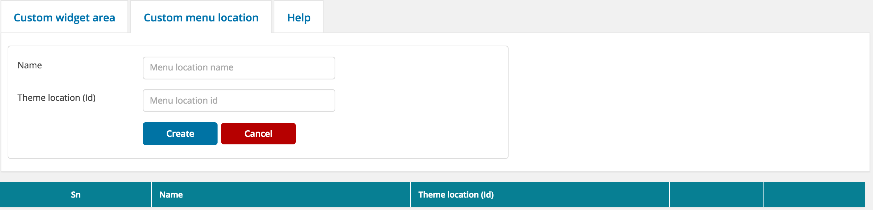Click the red Cancel button
This screenshot has height=210, width=873.
[x=258, y=134]
